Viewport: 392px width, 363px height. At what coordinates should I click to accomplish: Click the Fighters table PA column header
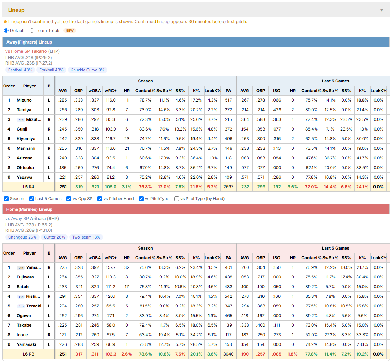pos(228,91)
